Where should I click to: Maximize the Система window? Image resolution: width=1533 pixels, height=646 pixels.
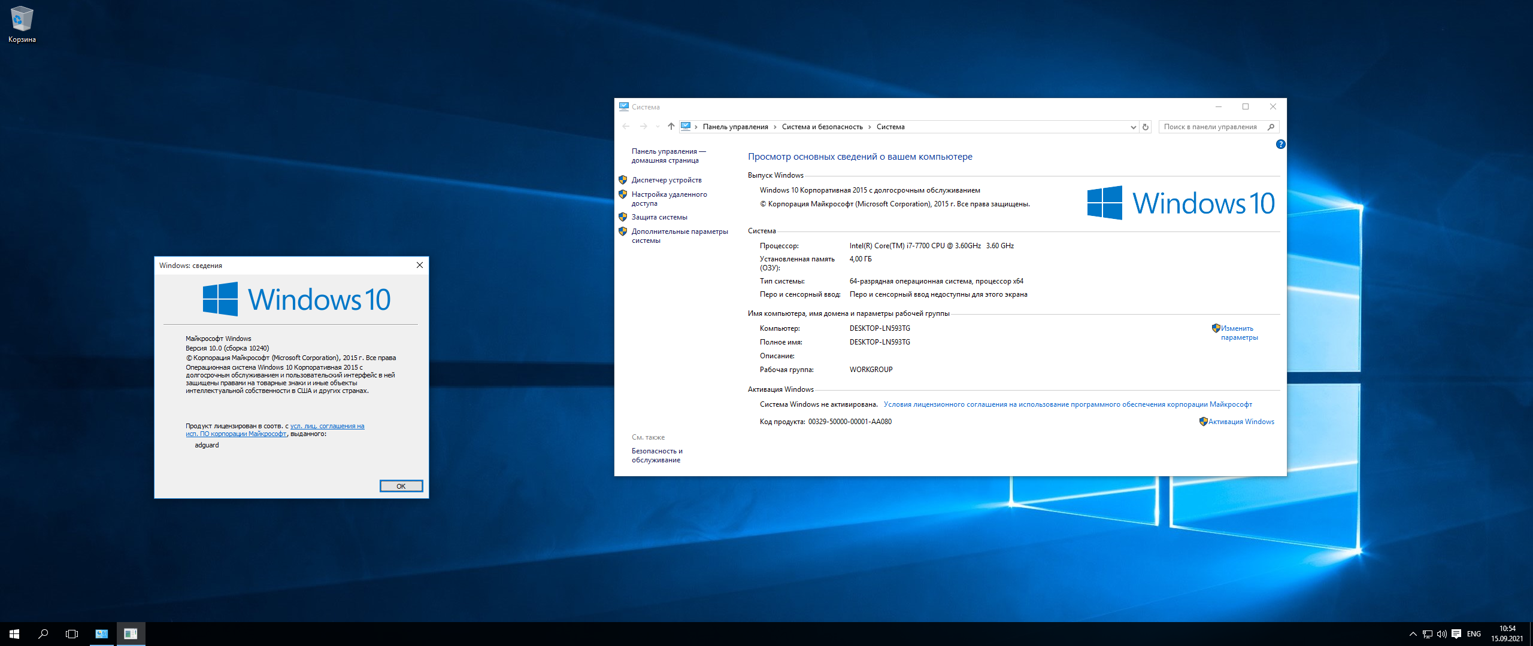(x=1246, y=106)
